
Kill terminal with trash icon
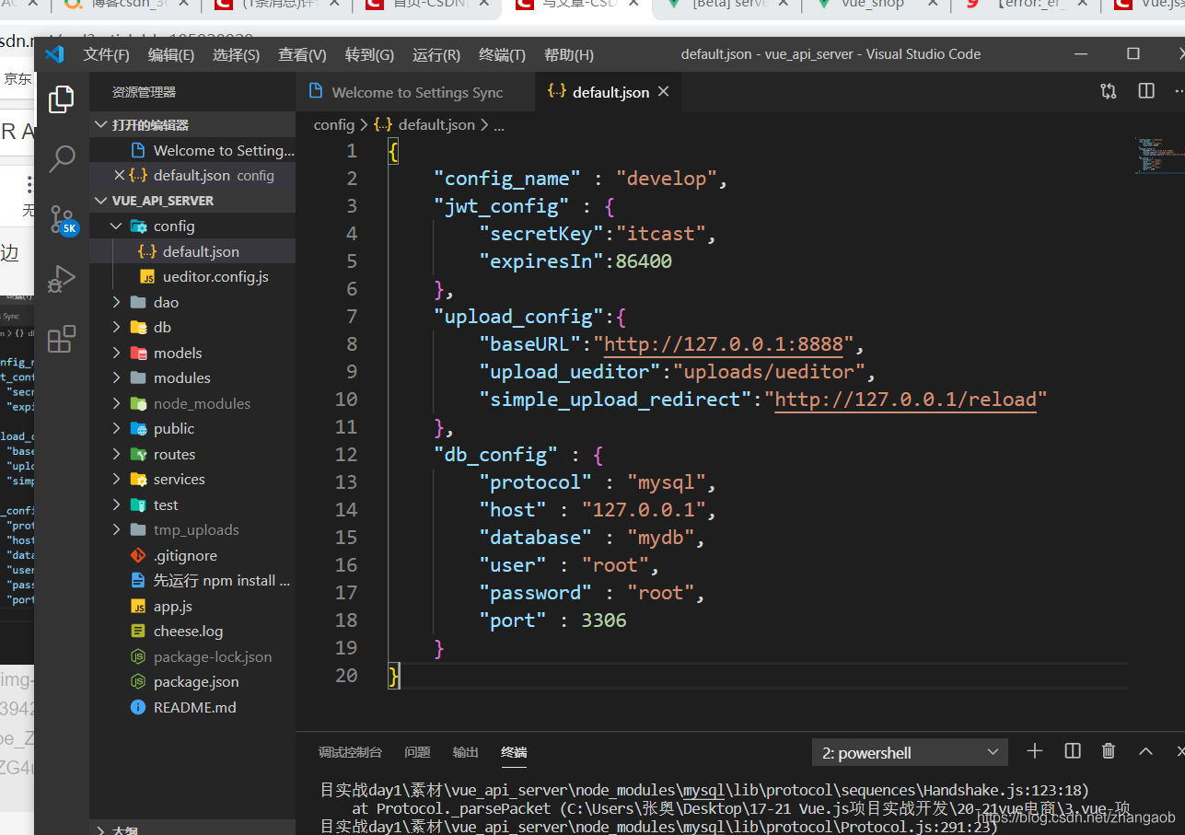[1109, 751]
